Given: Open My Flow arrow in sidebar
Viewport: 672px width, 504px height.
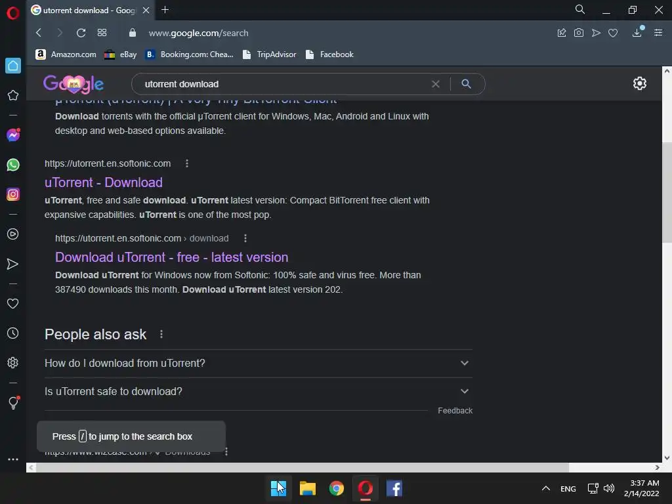Looking at the screenshot, I should click(x=13, y=264).
